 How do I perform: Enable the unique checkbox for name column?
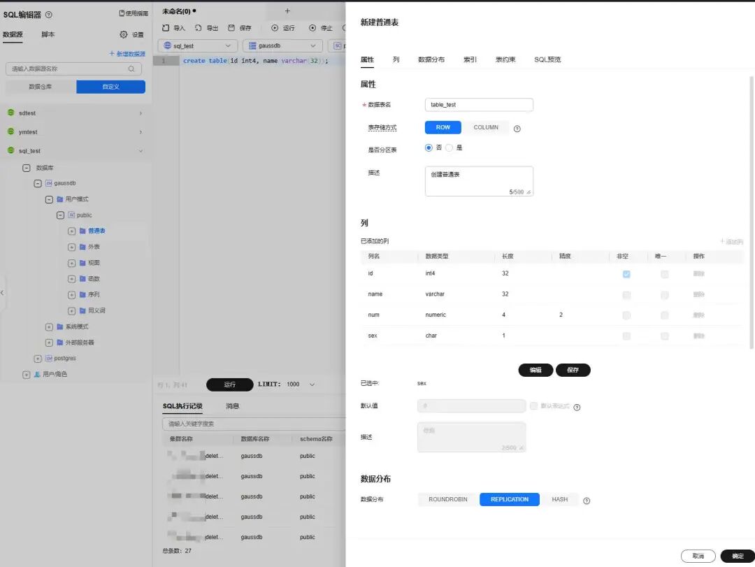click(x=665, y=295)
